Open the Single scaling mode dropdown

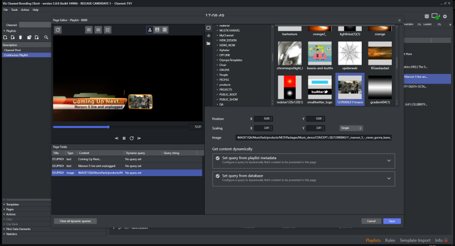point(351,128)
